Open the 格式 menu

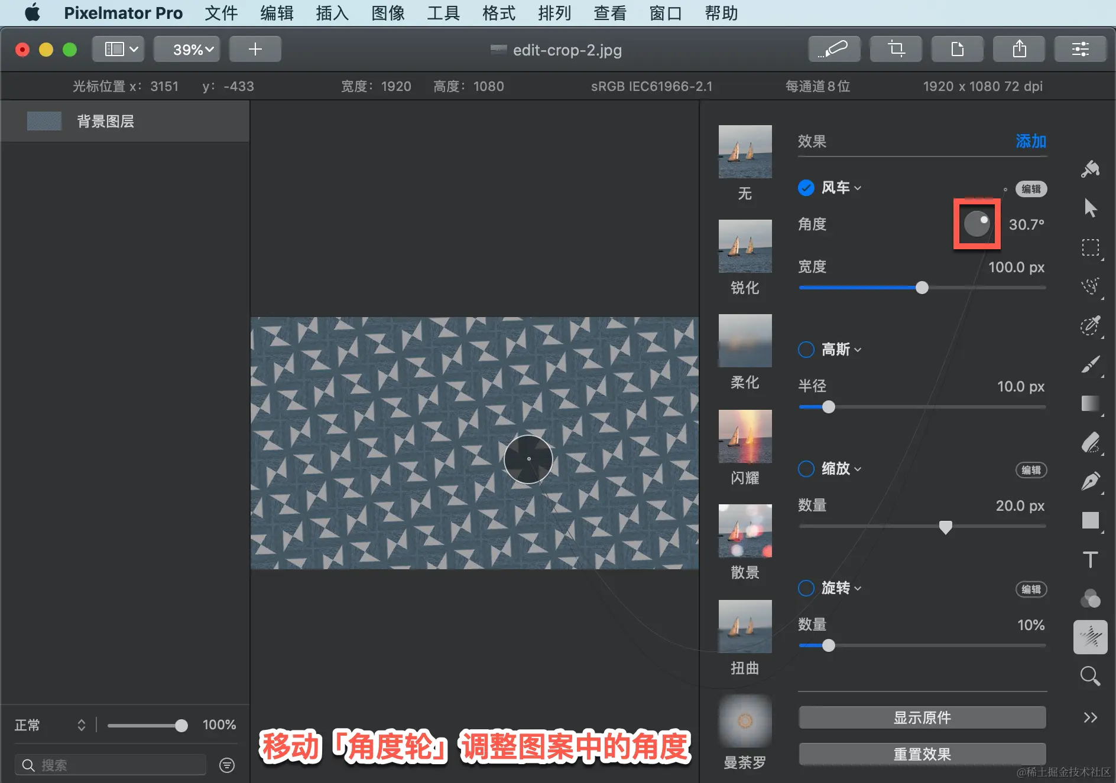pyautogui.click(x=499, y=12)
